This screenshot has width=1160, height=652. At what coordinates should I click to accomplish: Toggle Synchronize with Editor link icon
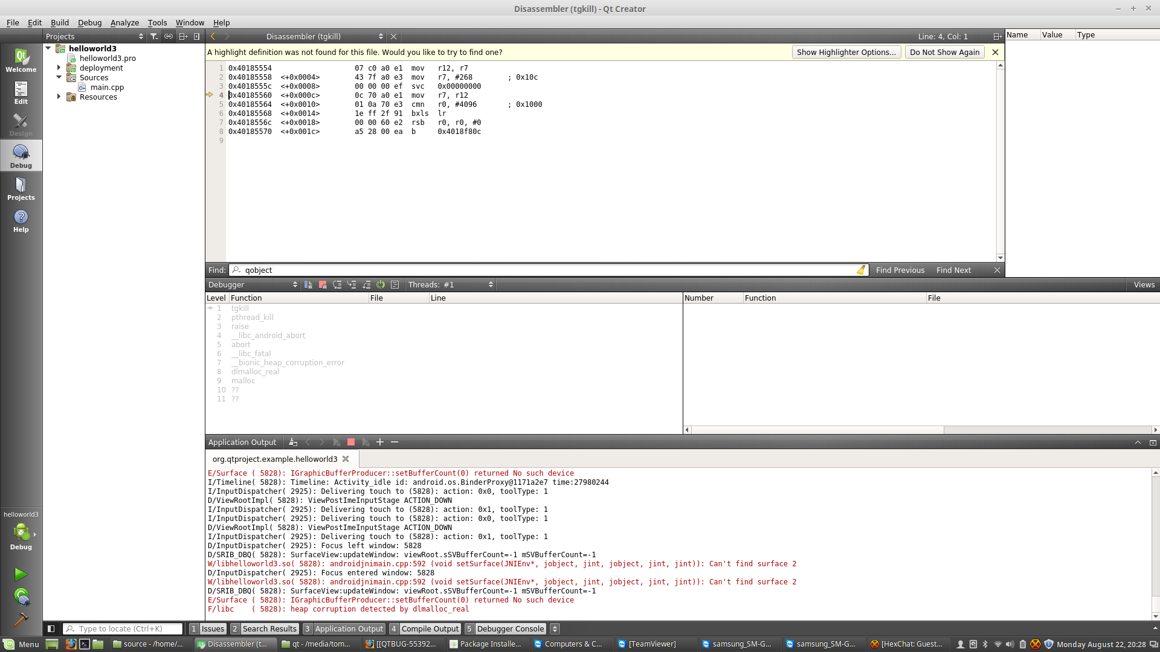(169, 37)
